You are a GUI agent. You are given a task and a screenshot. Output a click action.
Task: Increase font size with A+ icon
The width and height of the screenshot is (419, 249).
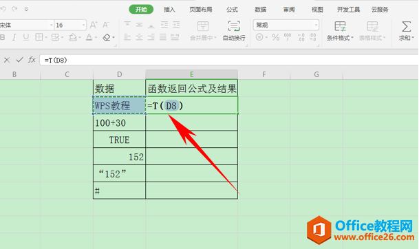94,25
